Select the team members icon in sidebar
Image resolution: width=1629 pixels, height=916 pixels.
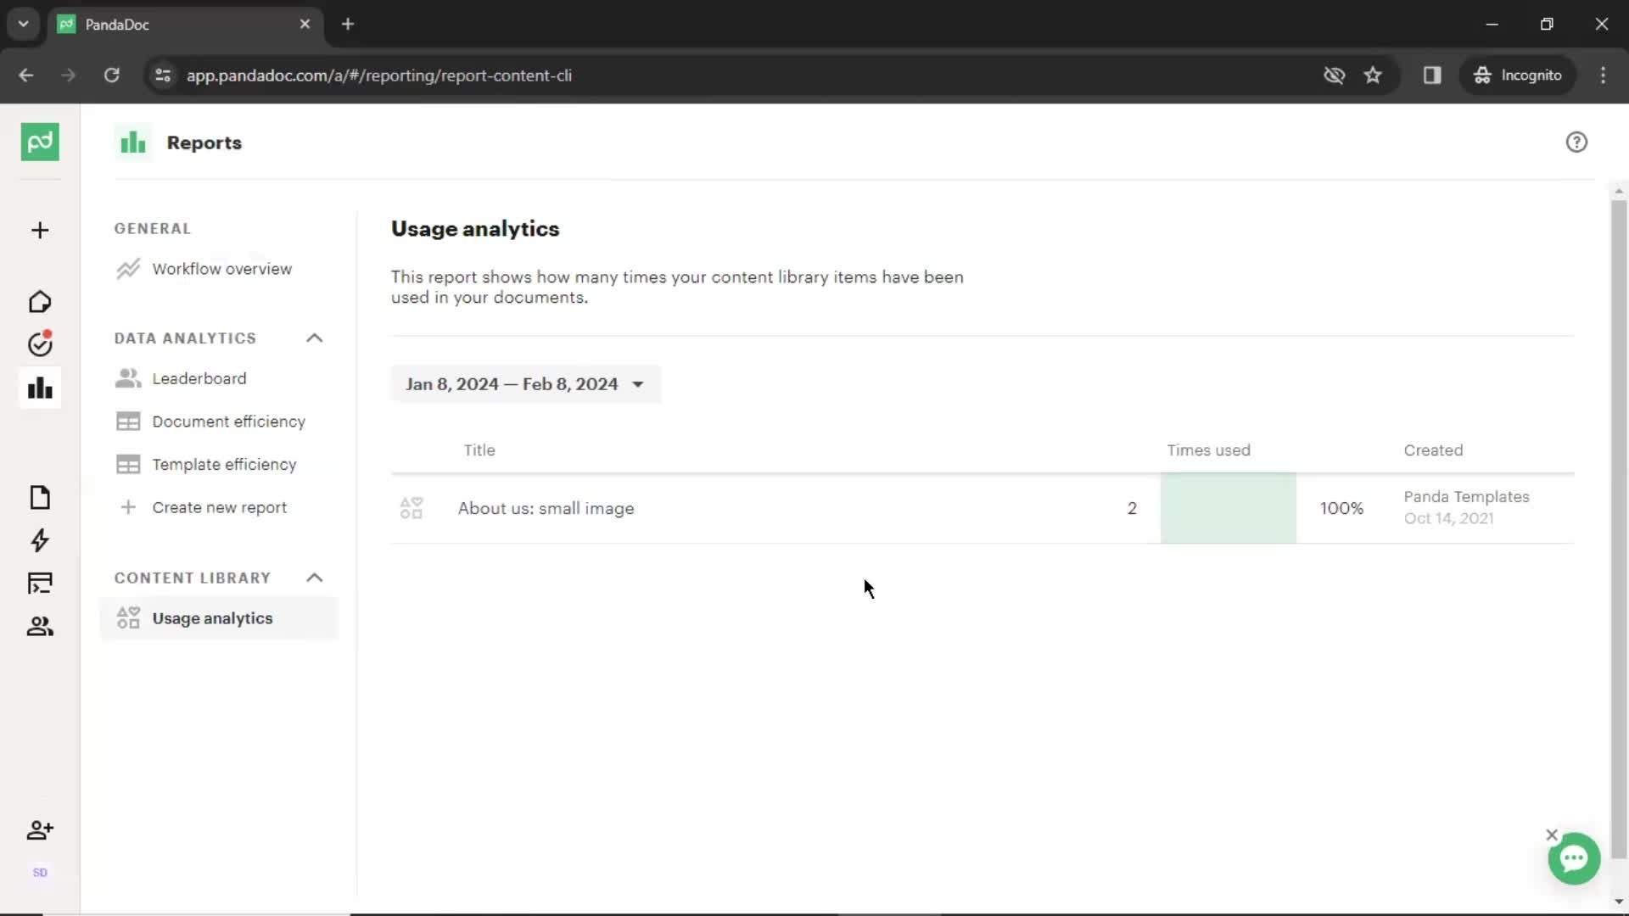click(x=39, y=626)
